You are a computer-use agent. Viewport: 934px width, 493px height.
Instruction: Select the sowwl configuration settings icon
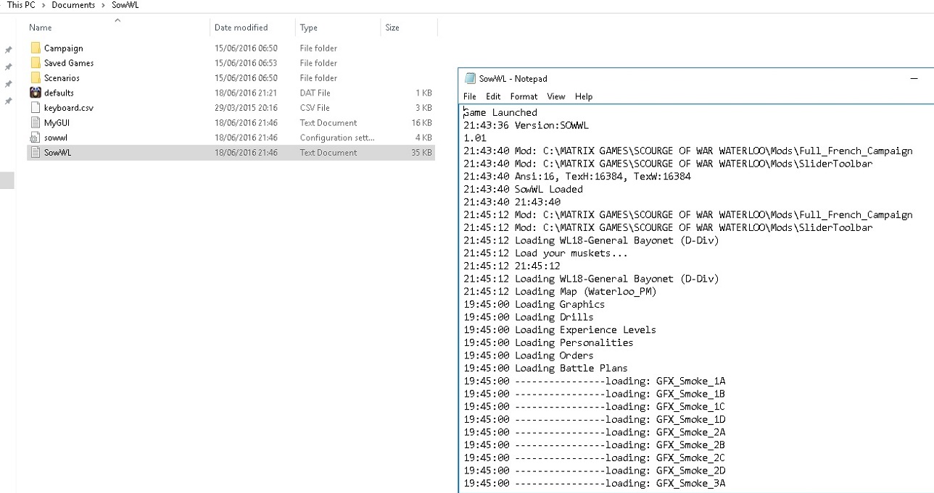click(x=36, y=138)
